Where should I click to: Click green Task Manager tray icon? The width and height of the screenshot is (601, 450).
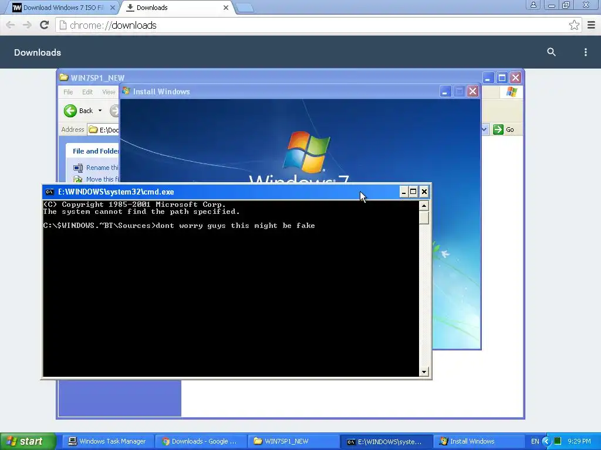558,441
